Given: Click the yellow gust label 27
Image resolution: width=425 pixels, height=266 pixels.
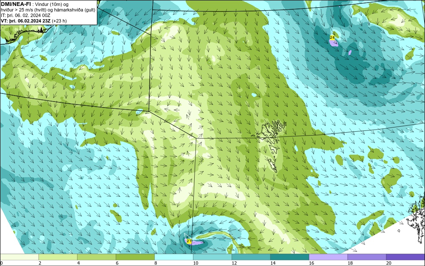Looking at the screenshot, I should [189, 241].
